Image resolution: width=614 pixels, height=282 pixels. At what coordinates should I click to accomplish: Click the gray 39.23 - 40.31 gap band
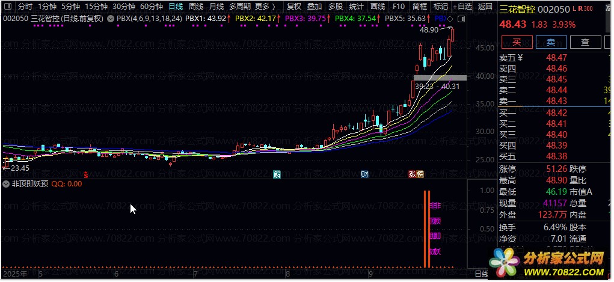(441, 78)
